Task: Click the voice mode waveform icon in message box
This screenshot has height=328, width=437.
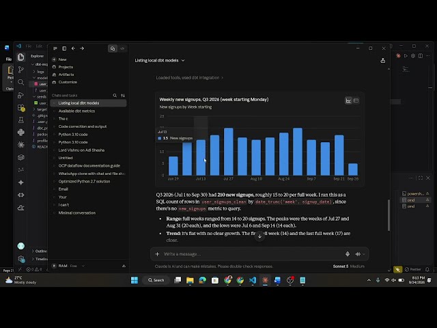Action: pos(358,254)
